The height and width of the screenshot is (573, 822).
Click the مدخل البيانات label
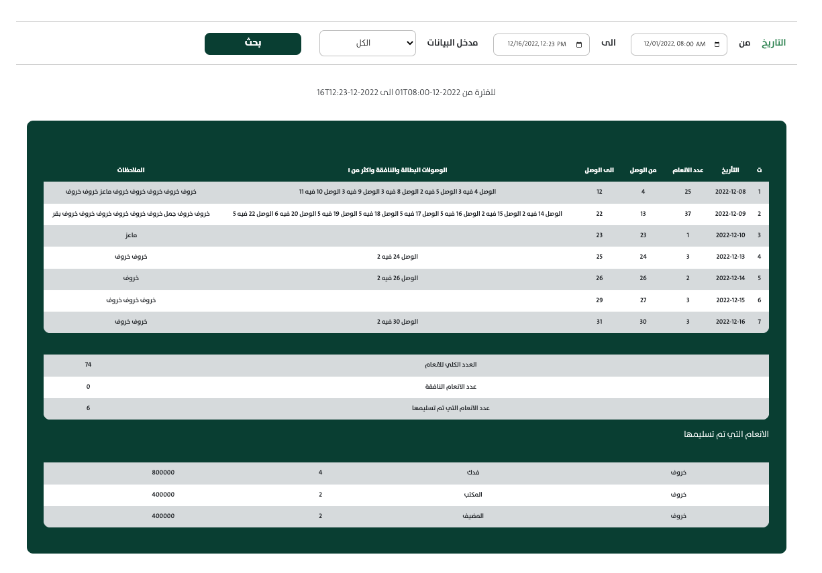(452, 43)
